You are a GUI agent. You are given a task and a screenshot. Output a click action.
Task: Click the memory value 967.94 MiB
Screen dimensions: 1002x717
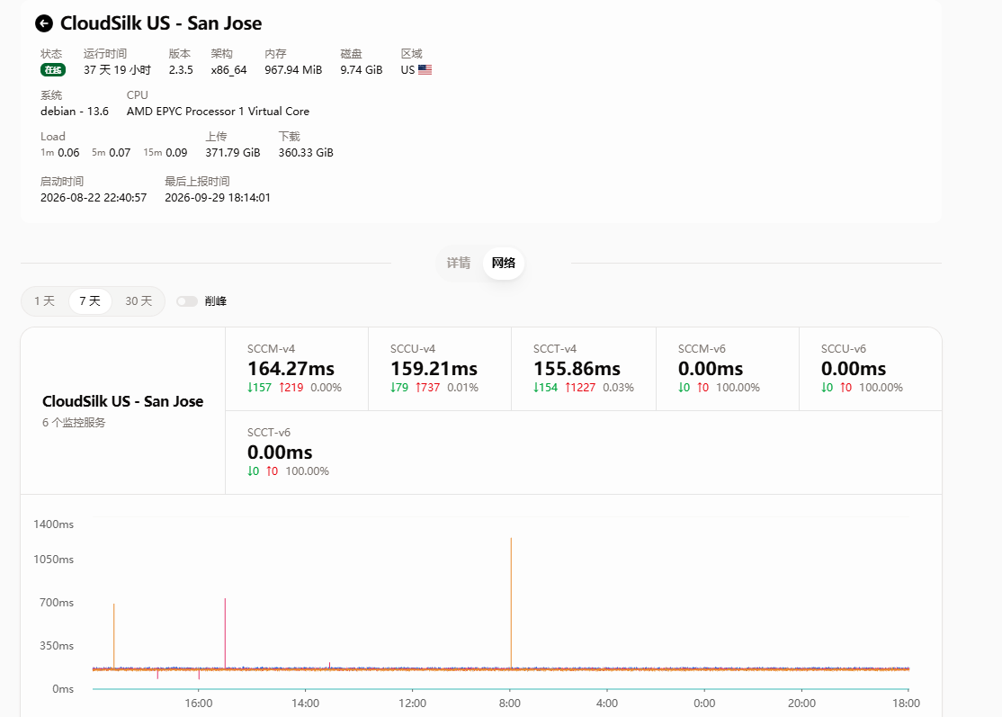293,69
